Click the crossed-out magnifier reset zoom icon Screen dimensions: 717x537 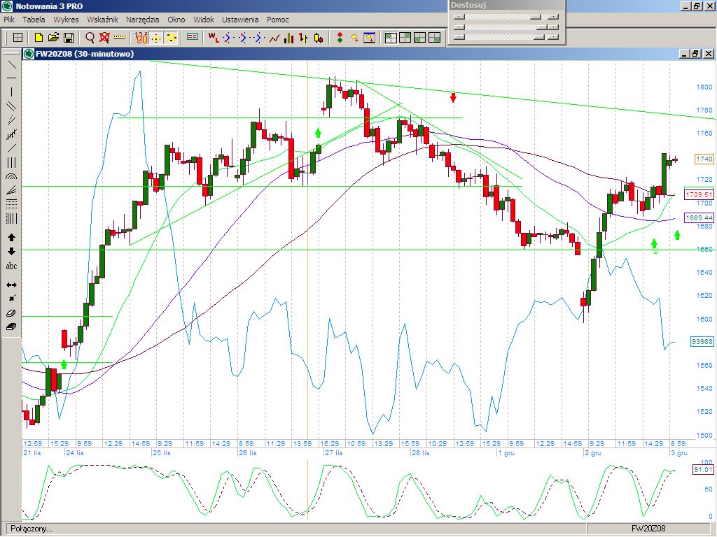(x=104, y=38)
